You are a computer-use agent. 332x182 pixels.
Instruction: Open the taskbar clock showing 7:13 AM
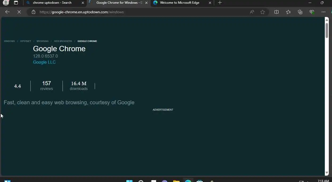pyautogui.click(x=323, y=181)
